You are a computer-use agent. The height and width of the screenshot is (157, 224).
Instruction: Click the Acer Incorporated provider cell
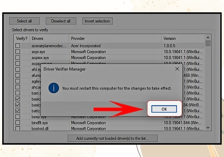(86, 46)
